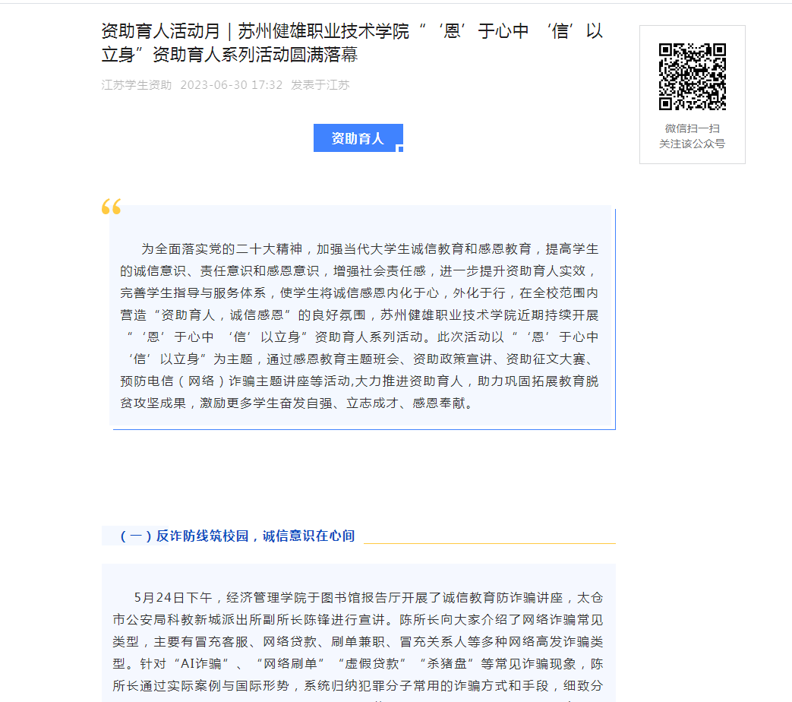
Task: Click the 资助育人 blue banner
Action: click(x=357, y=138)
